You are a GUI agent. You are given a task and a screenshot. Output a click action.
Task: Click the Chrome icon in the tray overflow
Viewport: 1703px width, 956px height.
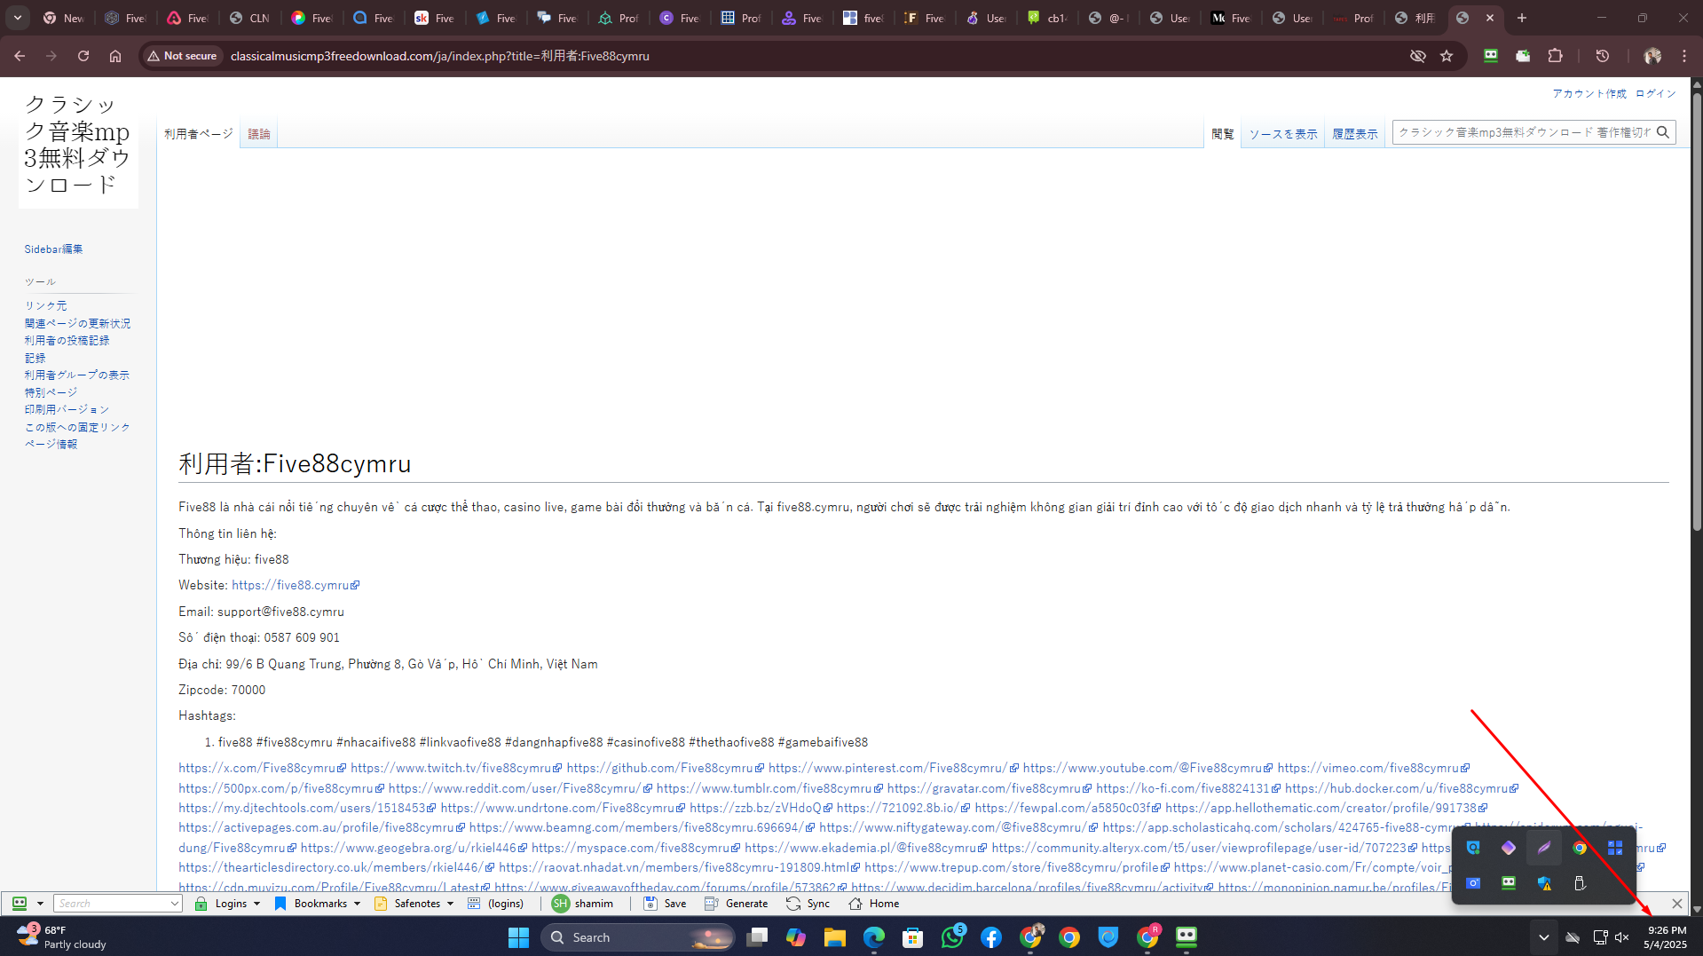(1580, 848)
